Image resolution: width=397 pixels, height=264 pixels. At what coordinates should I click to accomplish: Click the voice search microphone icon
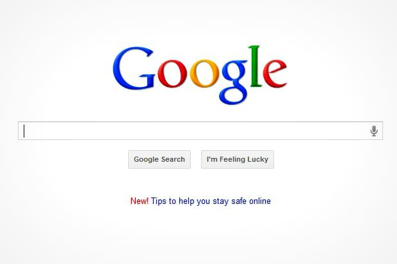click(374, 131)
